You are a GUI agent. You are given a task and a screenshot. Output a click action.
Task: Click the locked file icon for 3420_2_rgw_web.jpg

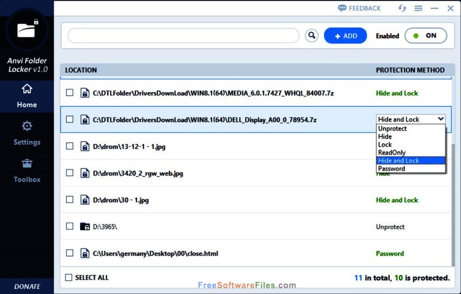click(85, 173)
